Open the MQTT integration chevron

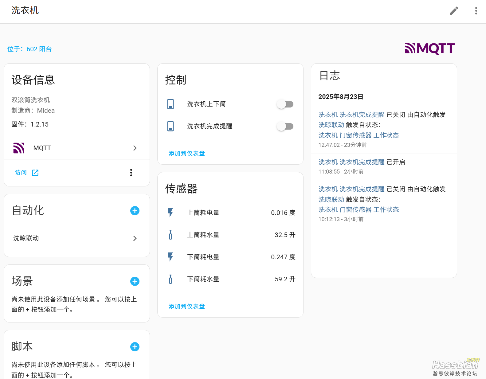pos(135,148)
